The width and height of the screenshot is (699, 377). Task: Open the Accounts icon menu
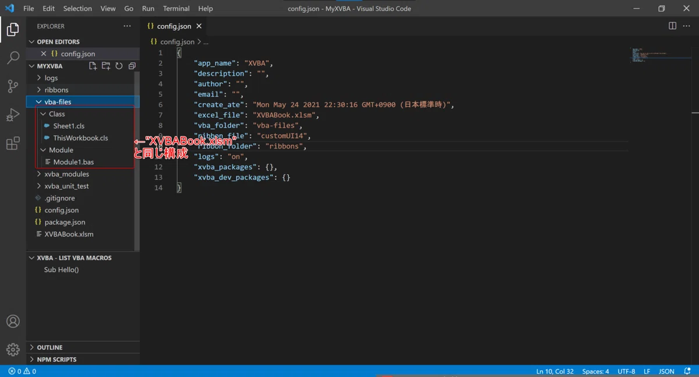click(x=13, y=321)
